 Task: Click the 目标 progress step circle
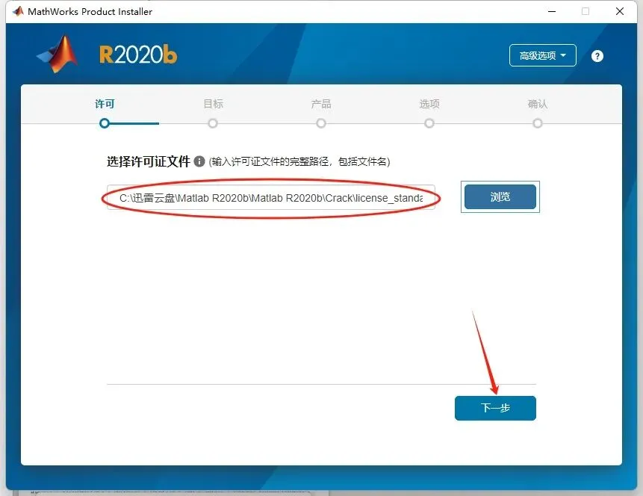point(213,123)
